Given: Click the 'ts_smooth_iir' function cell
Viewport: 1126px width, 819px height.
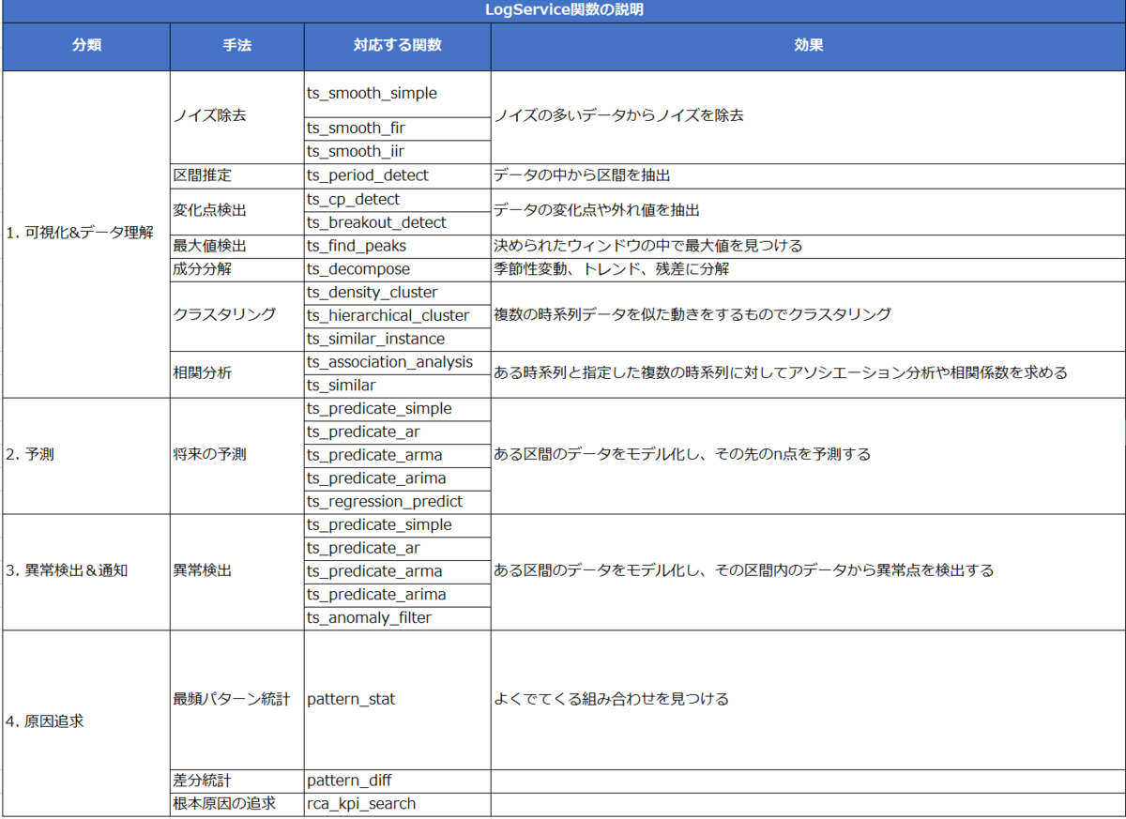Looking at the screenshot, I should 397,152.
